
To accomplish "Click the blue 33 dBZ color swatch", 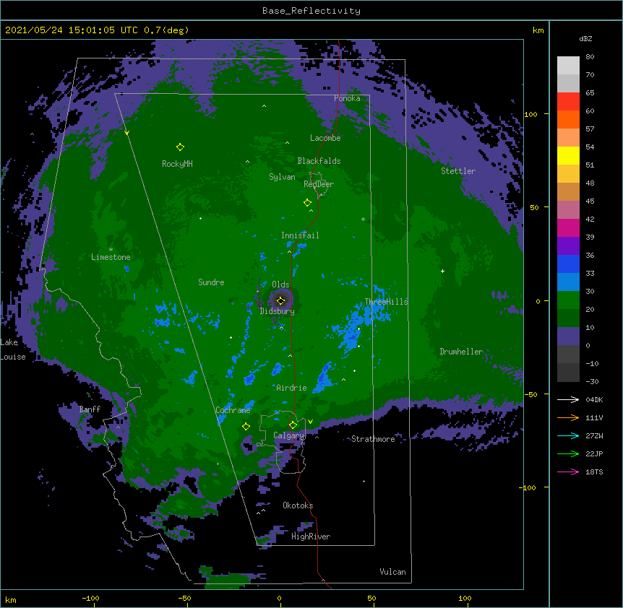I will pyautogui.click(x=568, y=264).
